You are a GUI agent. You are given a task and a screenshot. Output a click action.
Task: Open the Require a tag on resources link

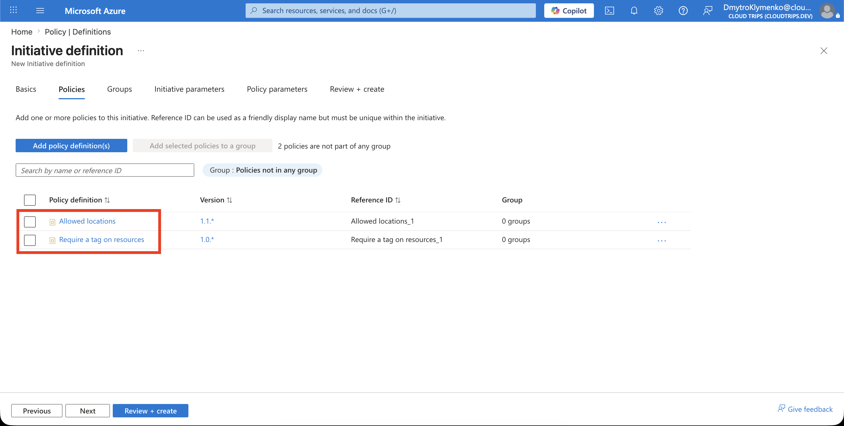[x=102, y=239]
